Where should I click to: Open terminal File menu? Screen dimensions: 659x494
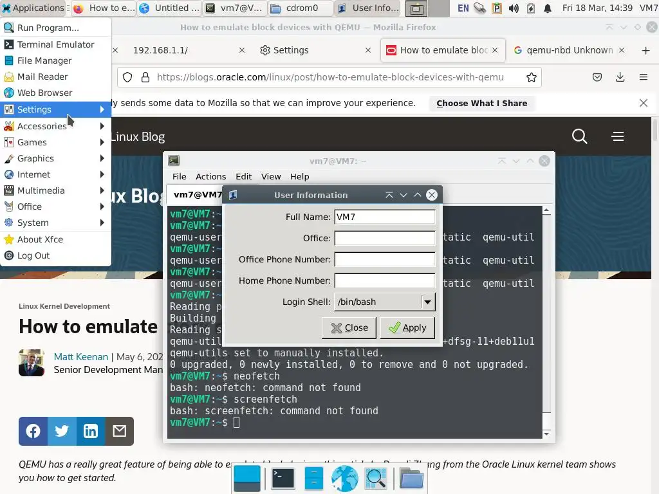click(x=180, y=176)
